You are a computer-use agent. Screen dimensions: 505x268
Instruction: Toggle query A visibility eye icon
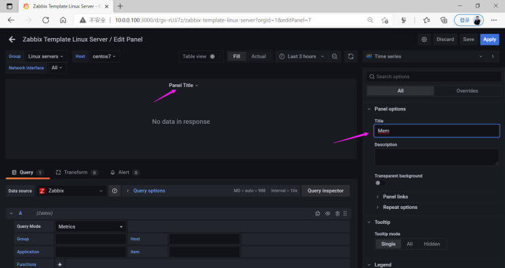coord(327,214)
